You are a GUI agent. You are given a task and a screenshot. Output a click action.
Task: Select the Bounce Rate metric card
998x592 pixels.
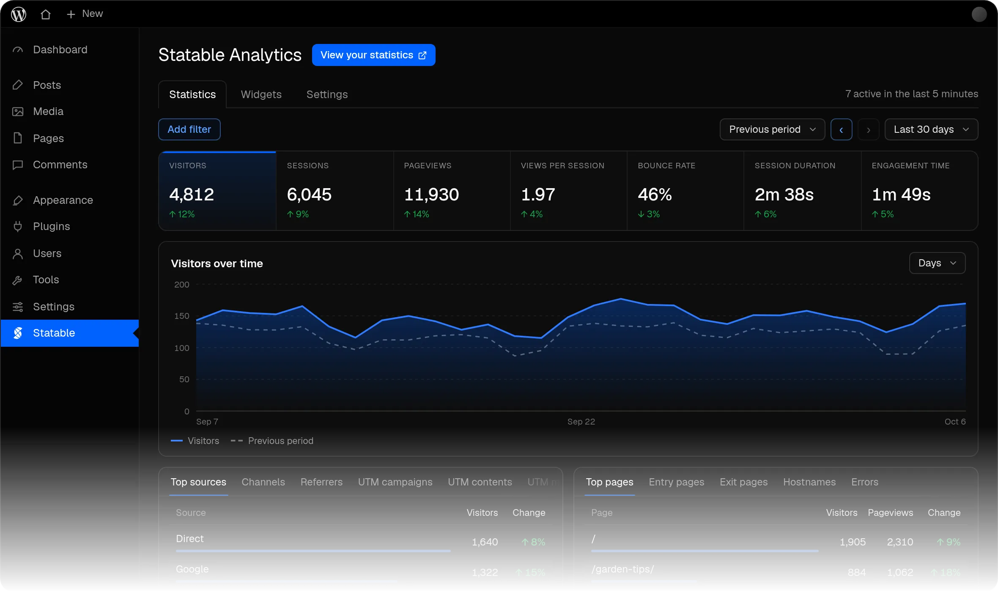(685, 191)
